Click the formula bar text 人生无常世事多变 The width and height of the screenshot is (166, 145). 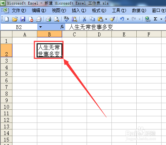(91, 27)
